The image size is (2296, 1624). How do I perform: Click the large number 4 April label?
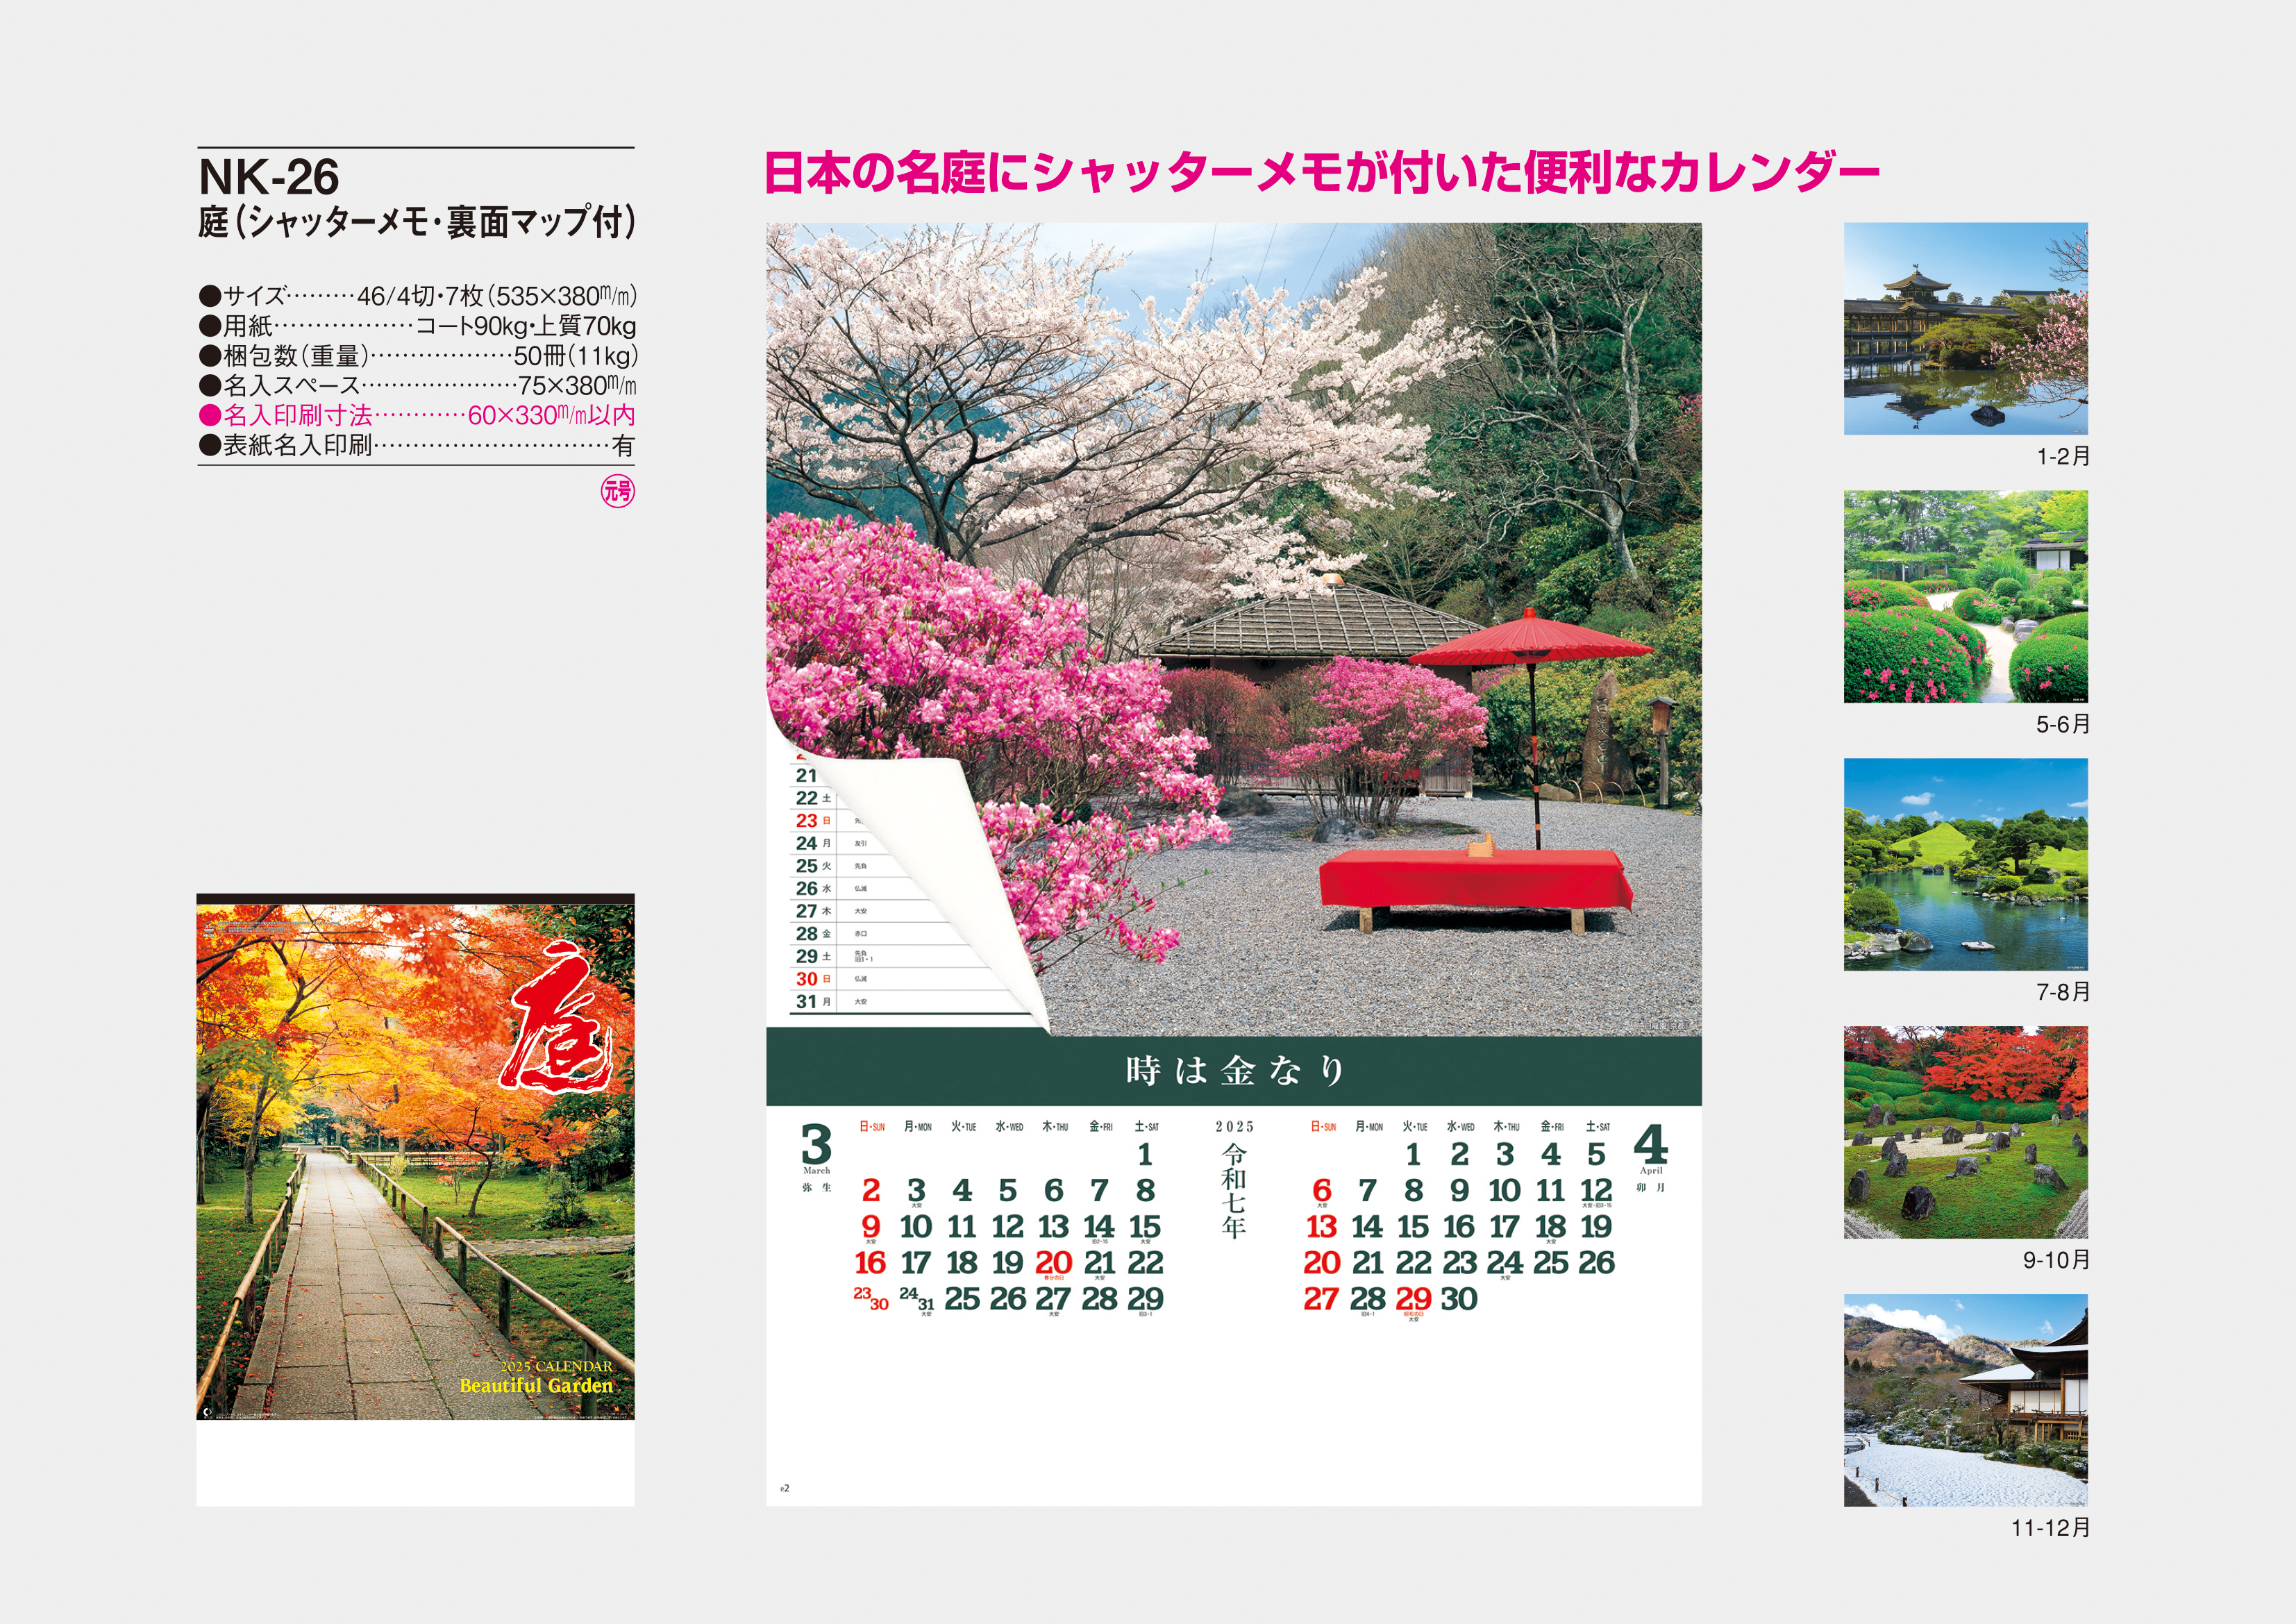click(1650, 1146)
